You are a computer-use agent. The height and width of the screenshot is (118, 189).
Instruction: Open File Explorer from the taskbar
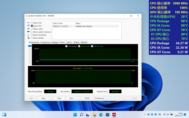click(x=94, y=114)
